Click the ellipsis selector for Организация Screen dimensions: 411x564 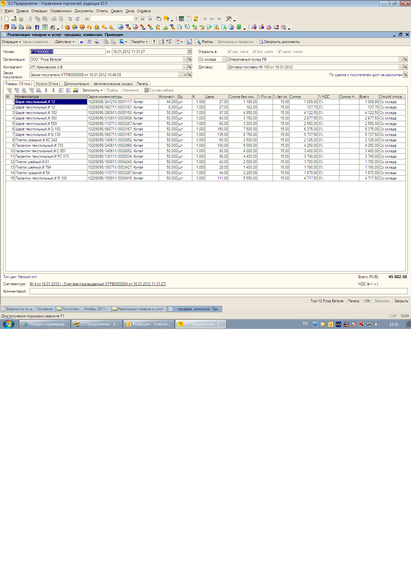pos(185,59)
